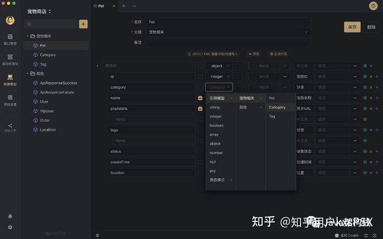Click the collapse sidebar icon at bottom left

(x=97, y=235)
